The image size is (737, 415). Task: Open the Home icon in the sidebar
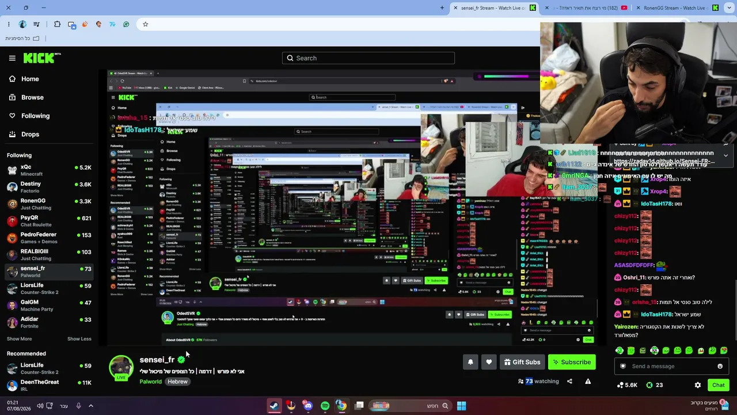pyautogui.click(x=12, y=79)
